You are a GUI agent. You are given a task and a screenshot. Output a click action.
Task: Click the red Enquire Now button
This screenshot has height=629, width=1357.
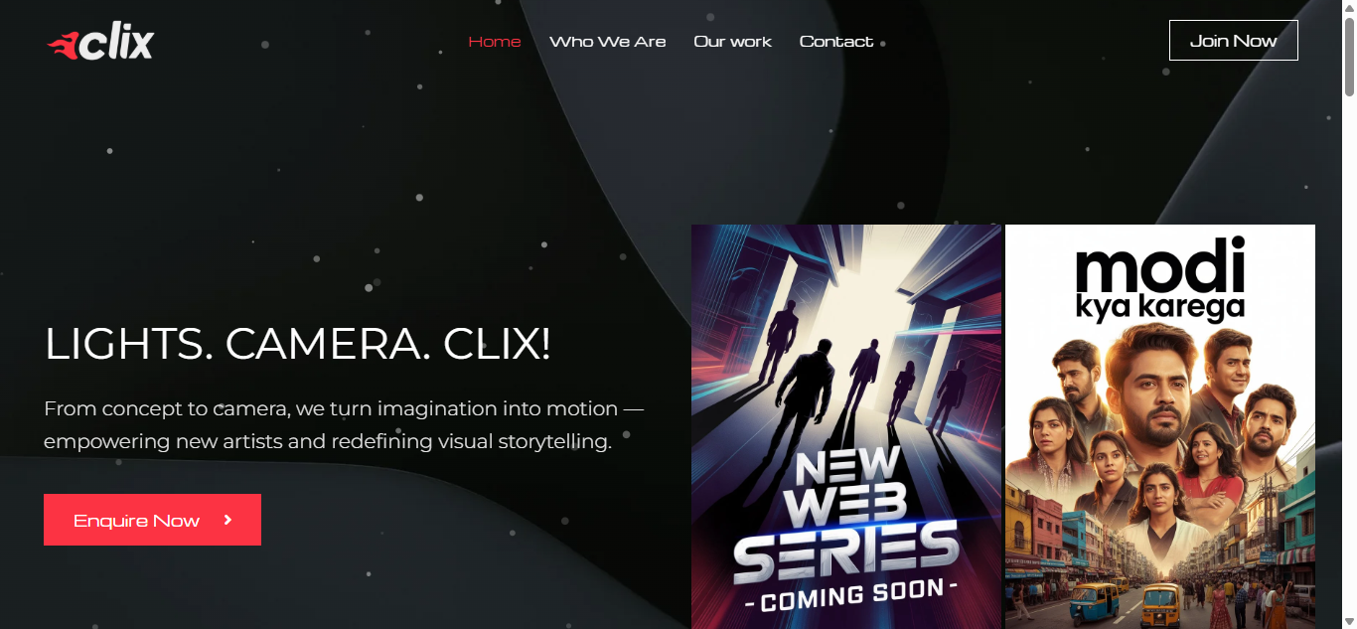click(152, 520)
